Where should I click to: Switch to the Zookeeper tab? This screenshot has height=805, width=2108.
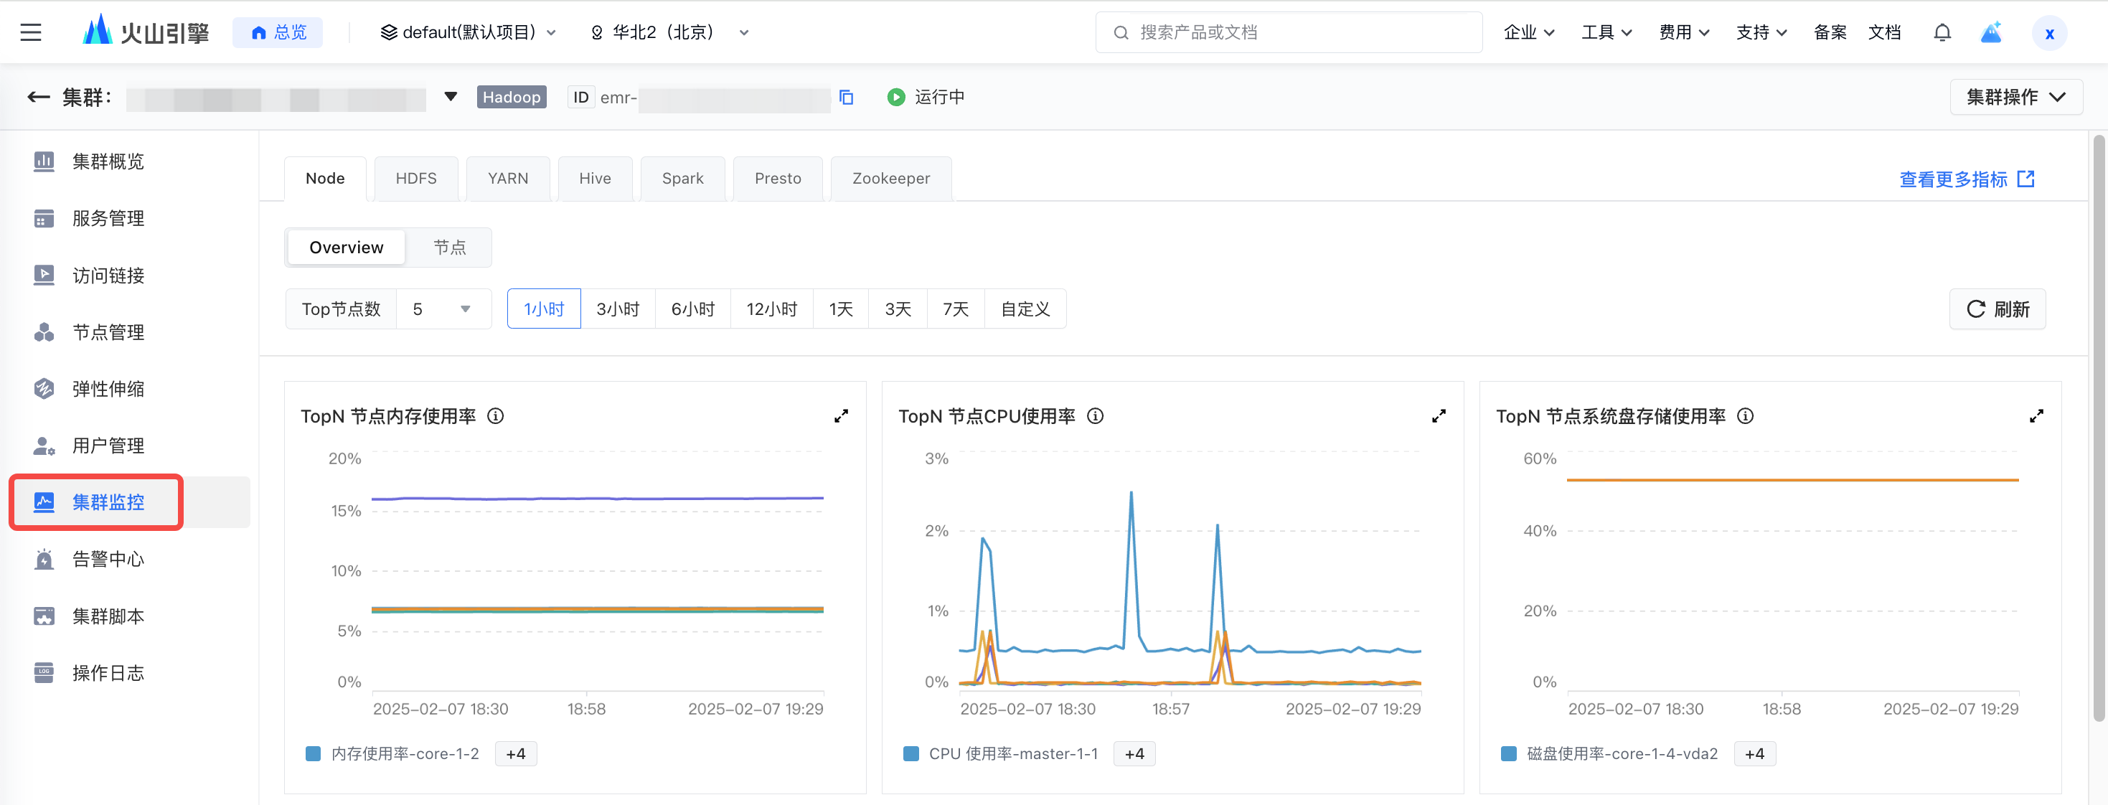[890, 179]
